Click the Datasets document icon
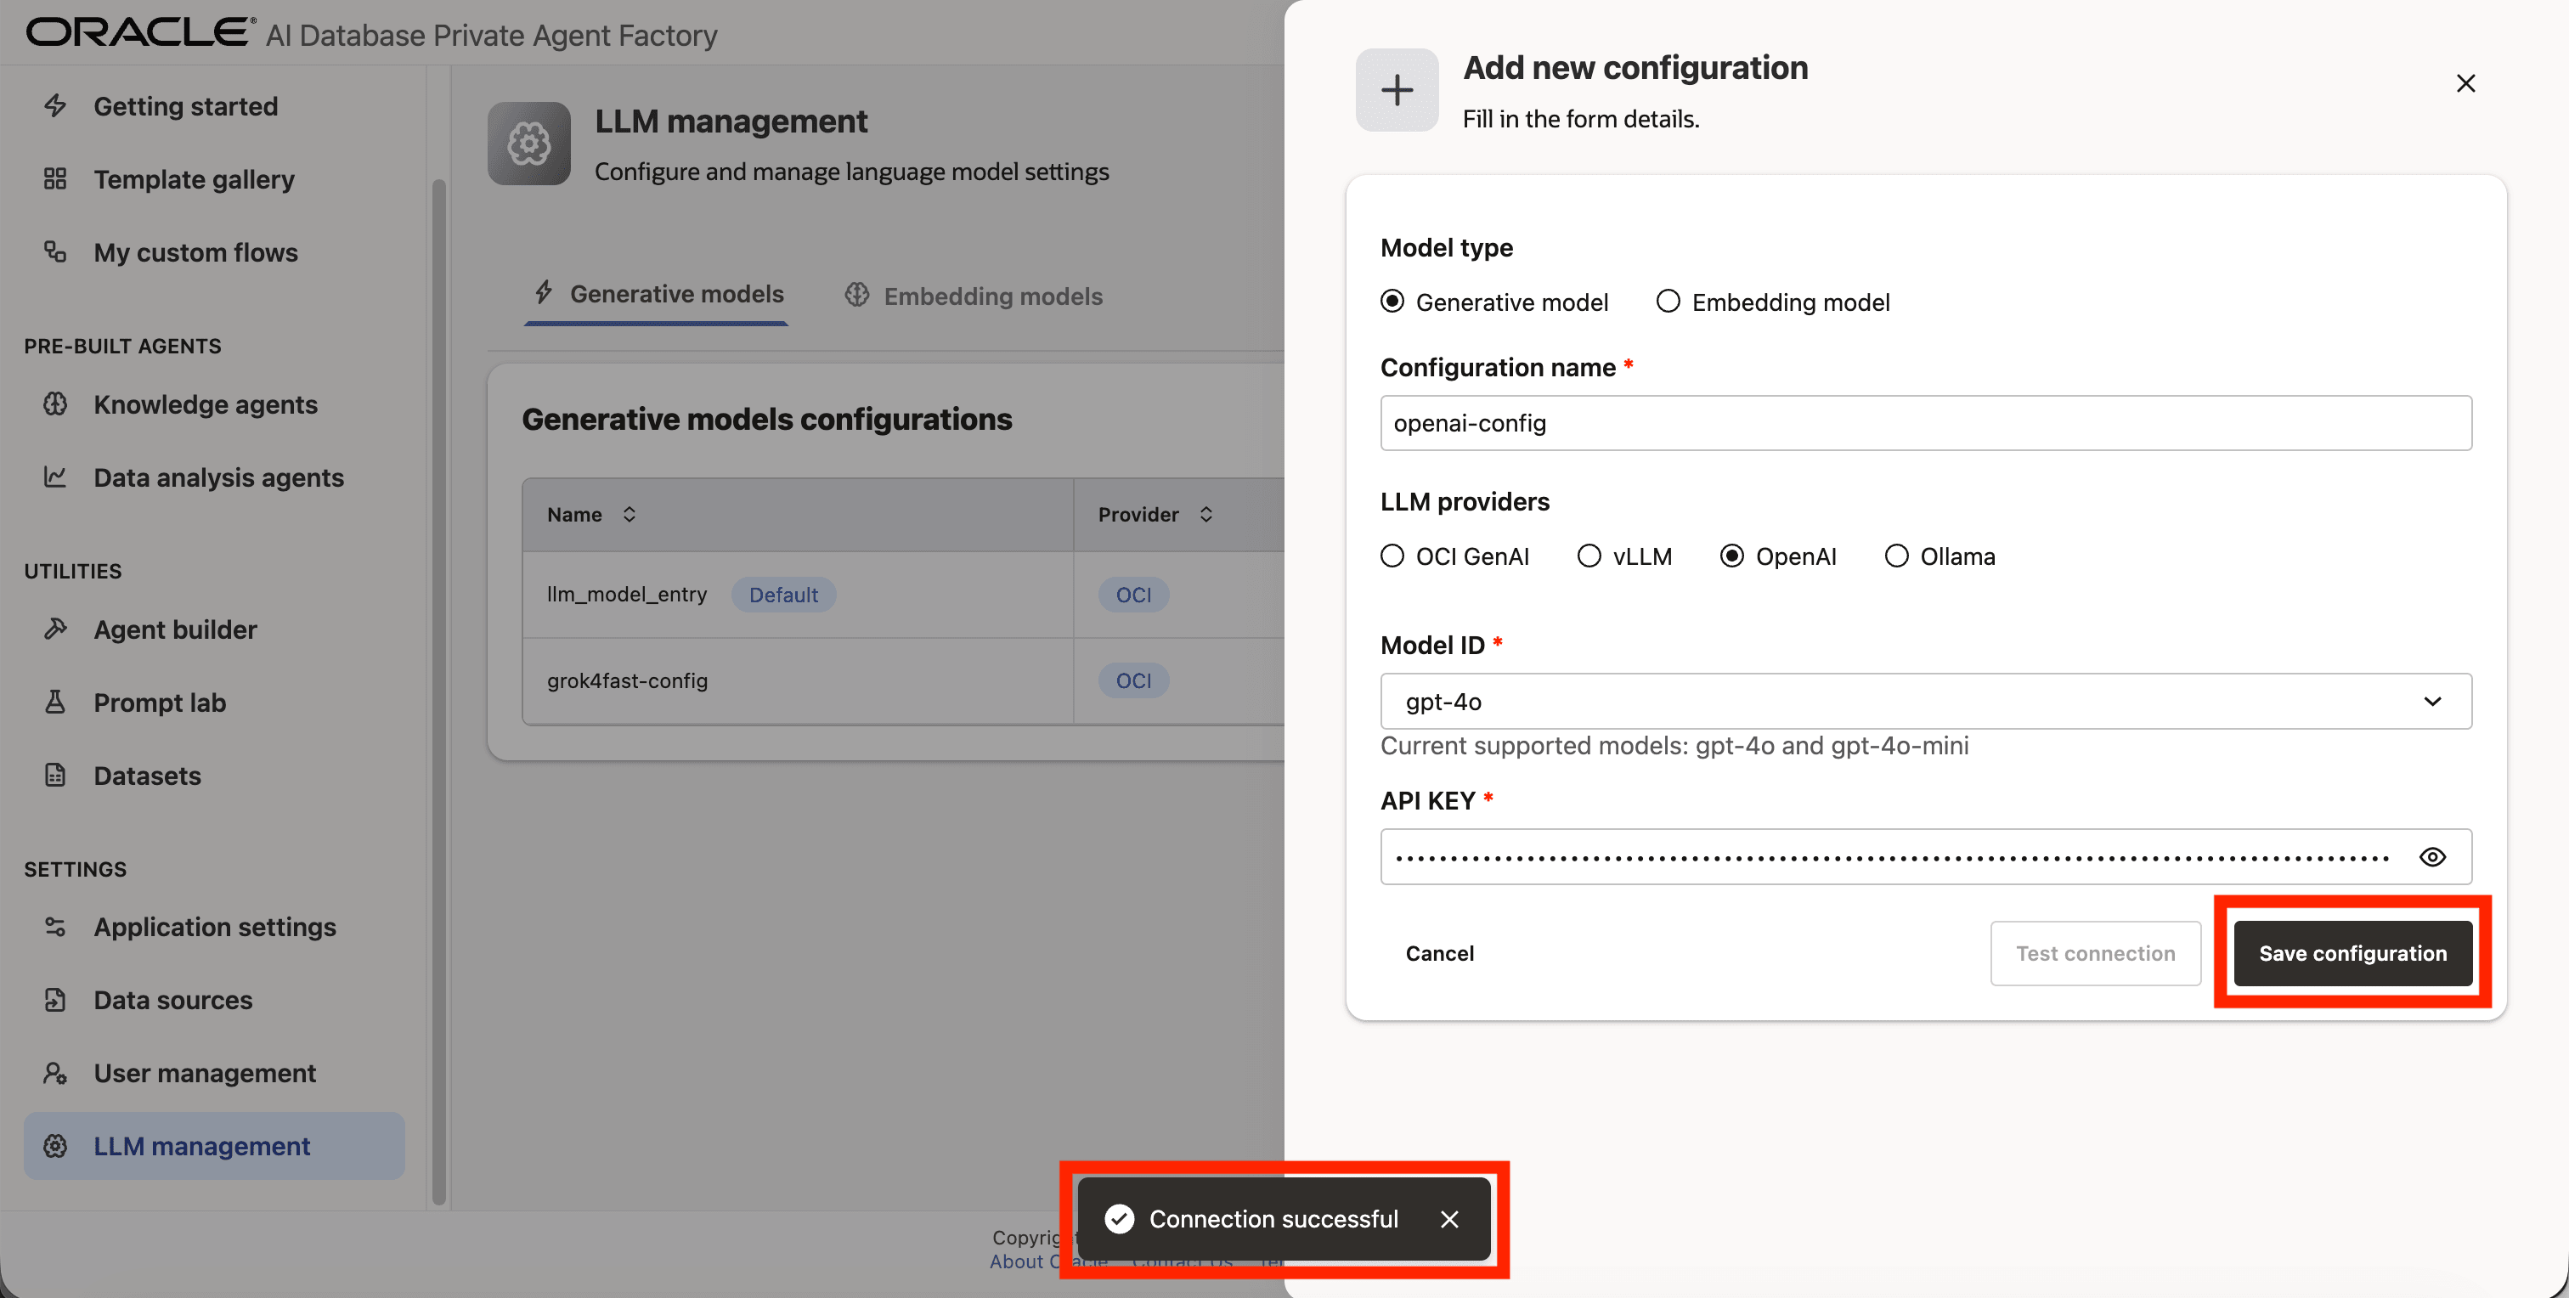 click(x=55, y=775)
